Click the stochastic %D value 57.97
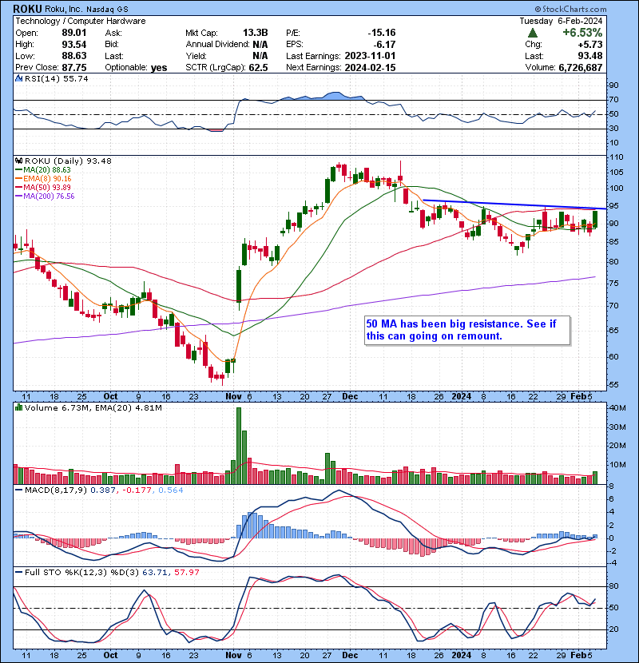Screen dimensions: 639x663 click(186, 572)
